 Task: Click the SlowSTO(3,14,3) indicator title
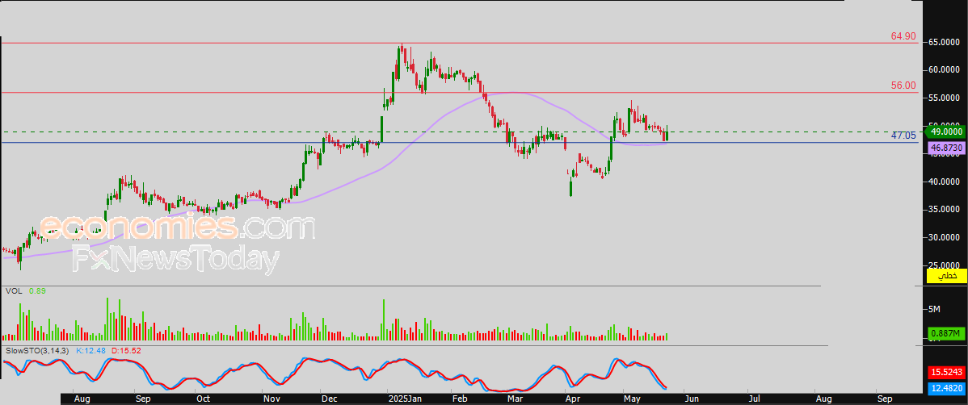(38, 351)
